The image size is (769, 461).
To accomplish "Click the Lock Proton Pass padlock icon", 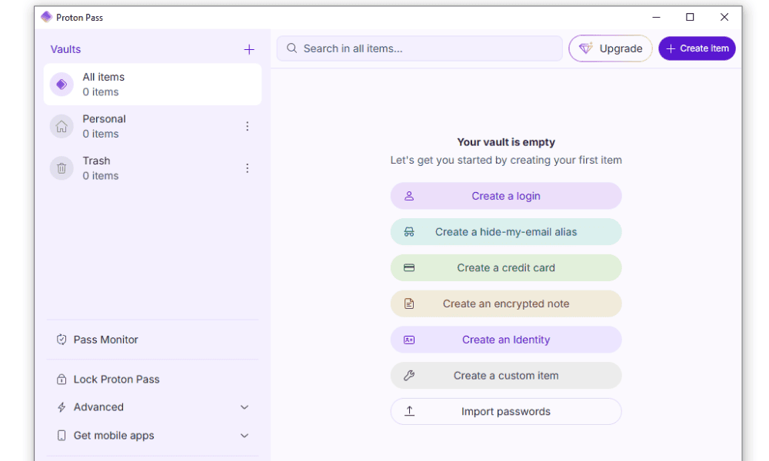I will (x=62, y=380).
